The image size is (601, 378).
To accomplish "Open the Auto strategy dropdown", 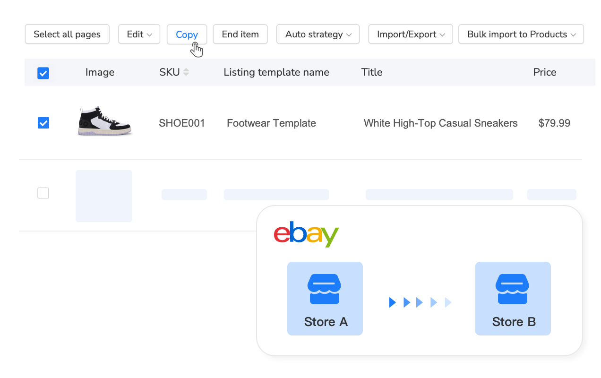I will coord(318,34).
